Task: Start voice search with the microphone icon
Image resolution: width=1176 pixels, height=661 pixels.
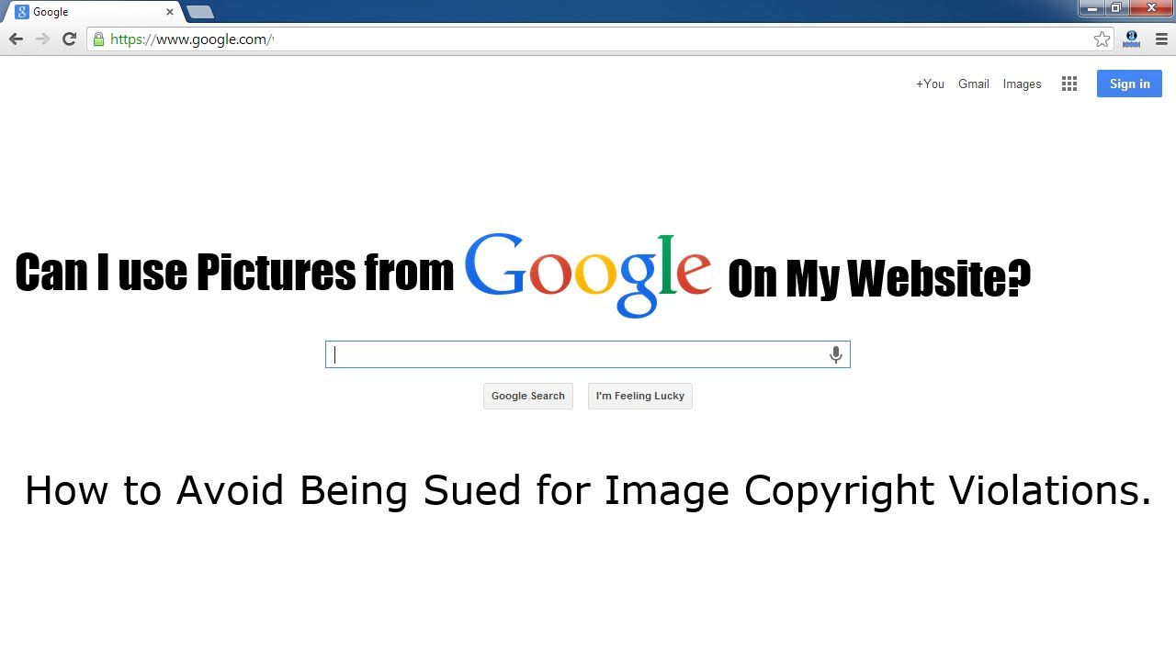Action: [835, 355]
